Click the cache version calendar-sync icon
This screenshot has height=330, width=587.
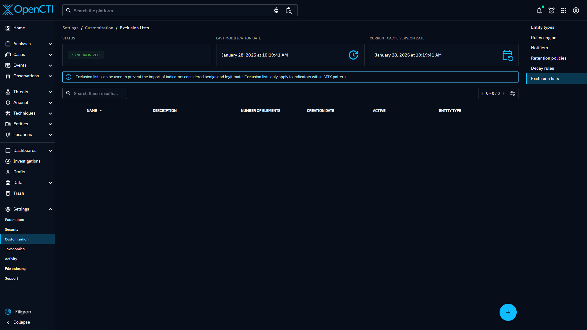[x=508, y=55]
